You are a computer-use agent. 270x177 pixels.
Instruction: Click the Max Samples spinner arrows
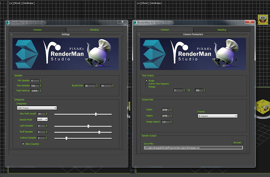[40, 86]
